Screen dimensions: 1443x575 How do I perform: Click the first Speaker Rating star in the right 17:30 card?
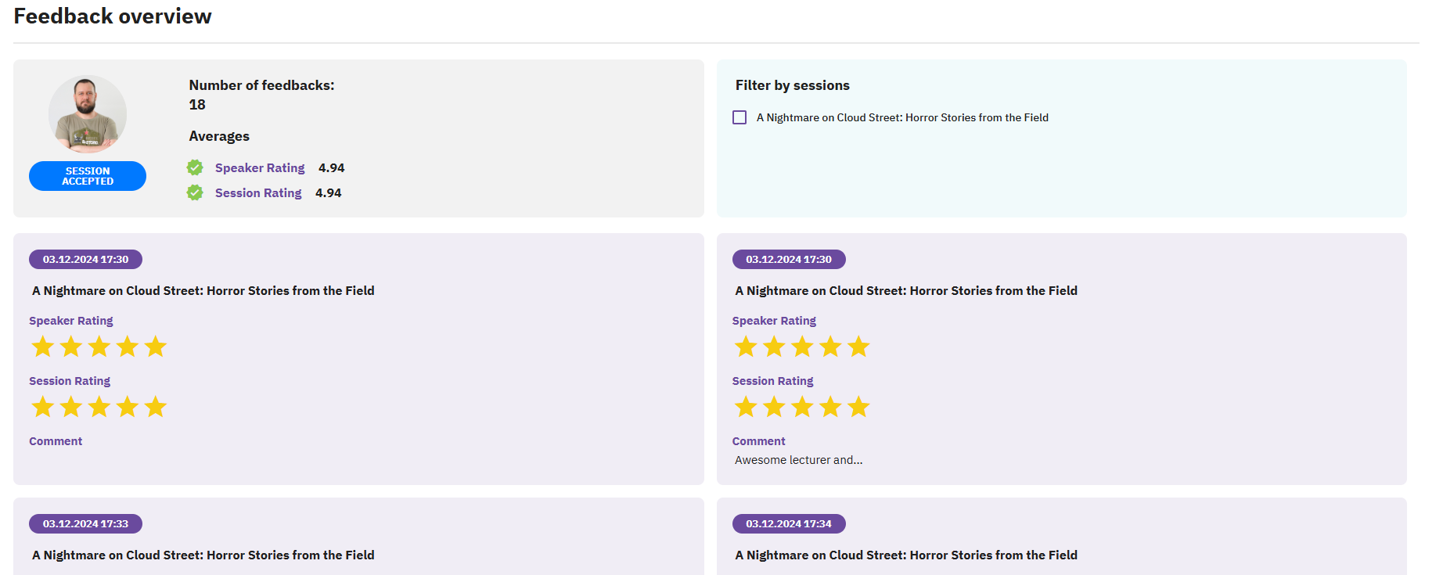(x=746, y=347)
